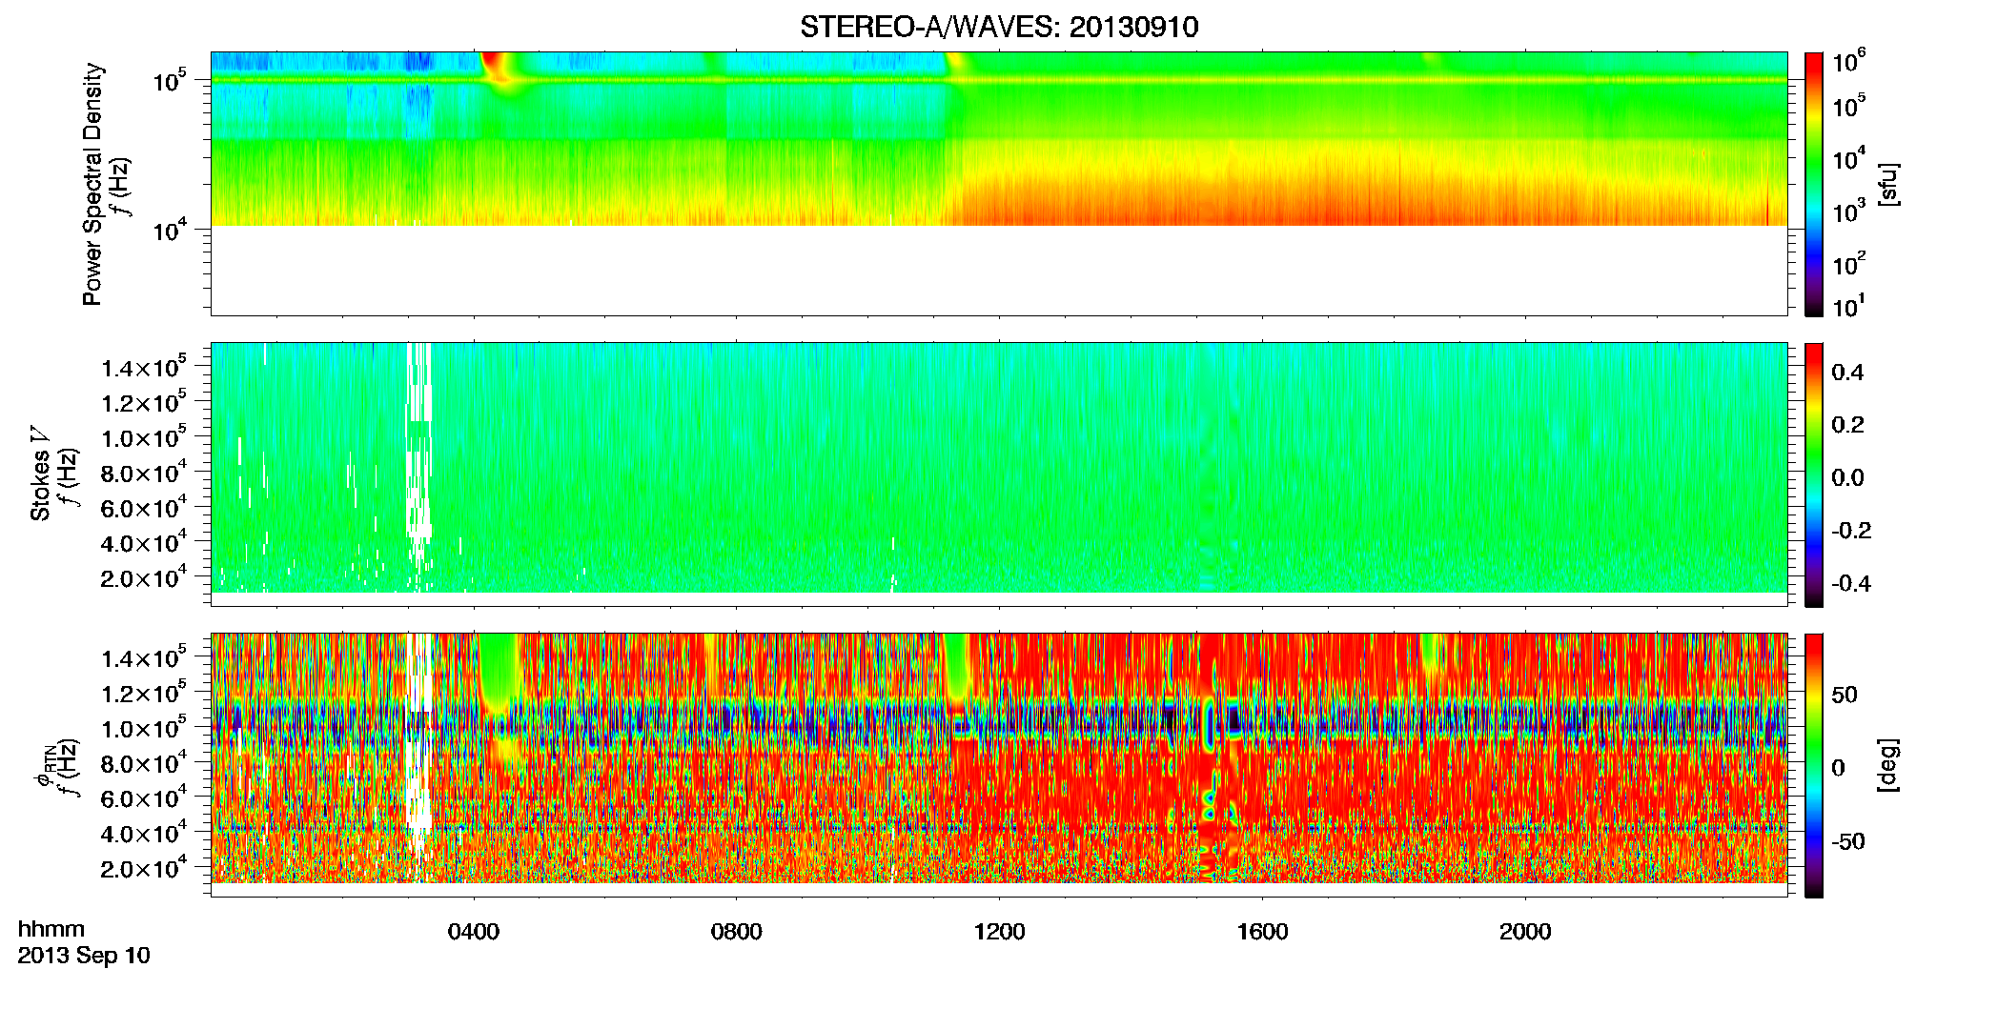Select the 2000 time tick label
The image size is (1998, 1029).
pyautogui.click(x=1525, y=932)
